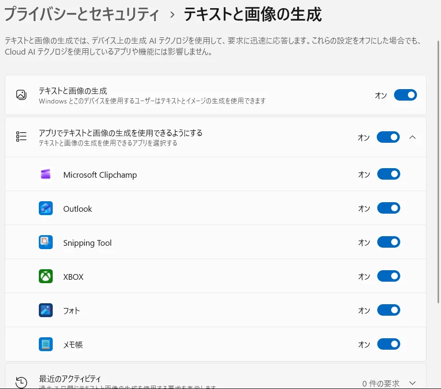Disable the フォト toggle
Screen dimensions: 441x389
coord(388,310)
